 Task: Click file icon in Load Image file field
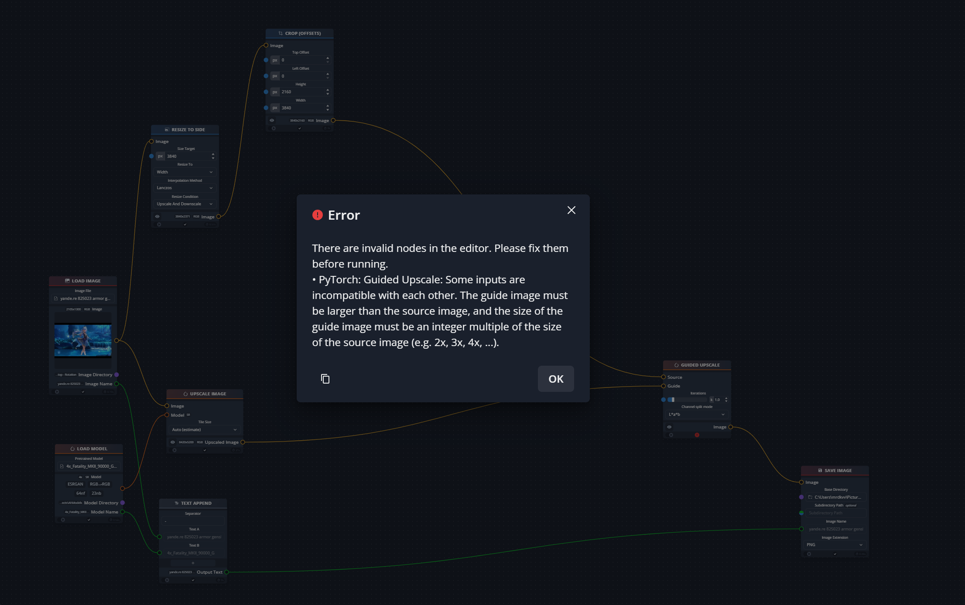[x=56, y=299]
